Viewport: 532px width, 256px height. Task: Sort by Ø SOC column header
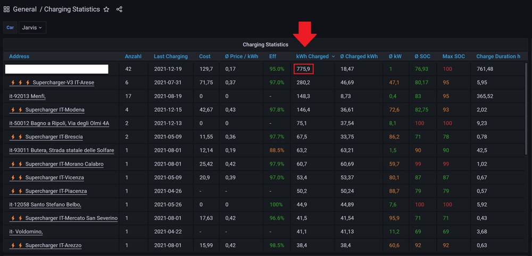[422, 56]
